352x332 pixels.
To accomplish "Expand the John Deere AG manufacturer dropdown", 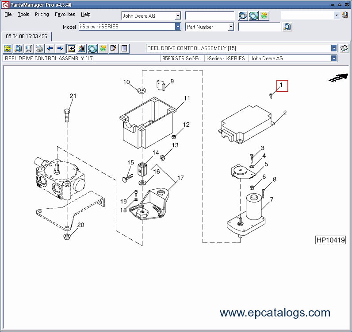I will point(178,16).
